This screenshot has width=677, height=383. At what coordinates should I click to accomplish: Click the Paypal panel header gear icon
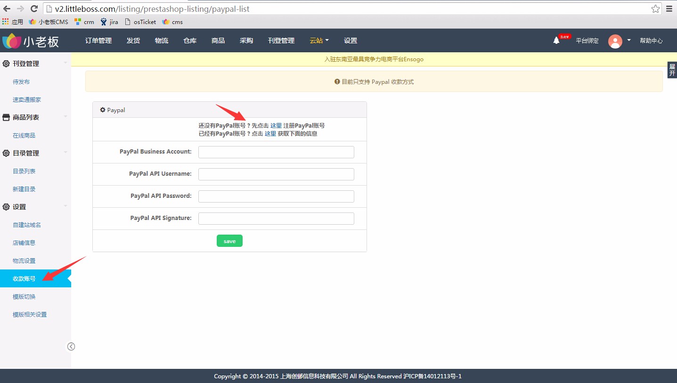click(x=103, y=110)
